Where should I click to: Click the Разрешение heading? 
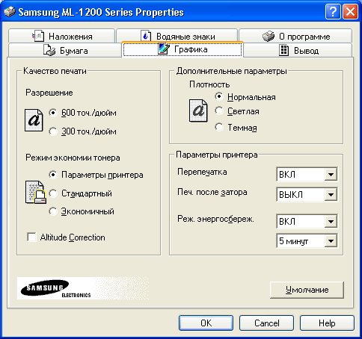click(49, 93)
